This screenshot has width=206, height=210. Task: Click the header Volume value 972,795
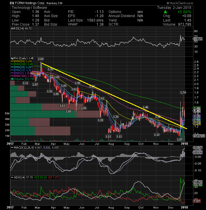(x=185, y=24)
